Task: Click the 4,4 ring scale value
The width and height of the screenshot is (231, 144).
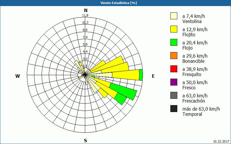Action: [85, 52]
